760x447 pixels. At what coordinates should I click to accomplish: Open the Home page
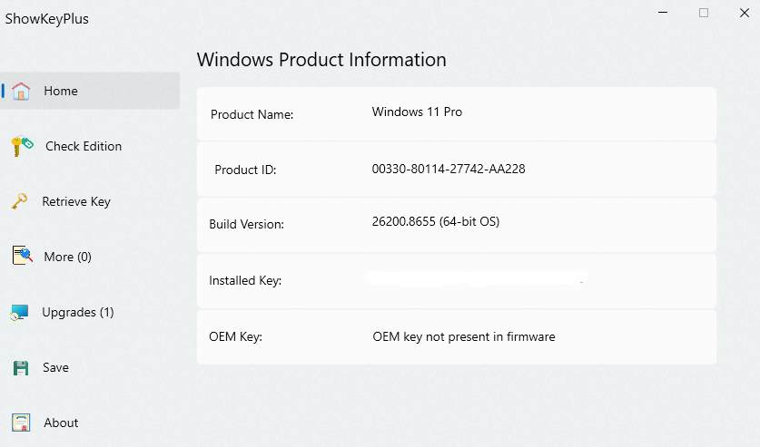(x=90, y=91)
